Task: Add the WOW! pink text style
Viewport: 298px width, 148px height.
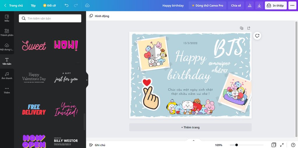Action: pyautogui.click(x=66, y=46)
